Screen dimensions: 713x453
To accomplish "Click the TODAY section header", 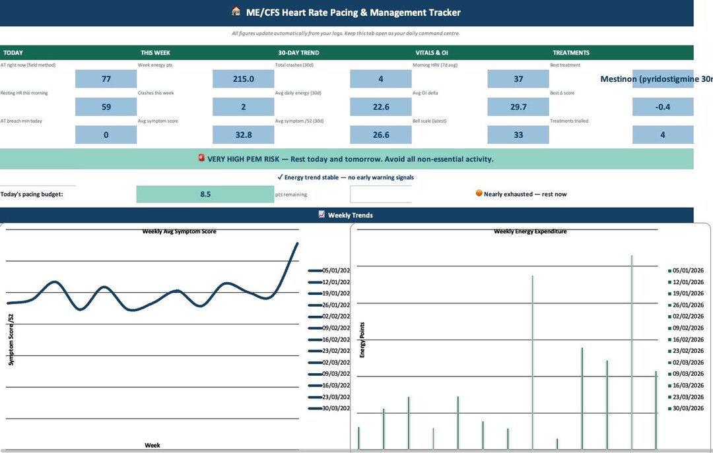I will [x=13, y=53].
